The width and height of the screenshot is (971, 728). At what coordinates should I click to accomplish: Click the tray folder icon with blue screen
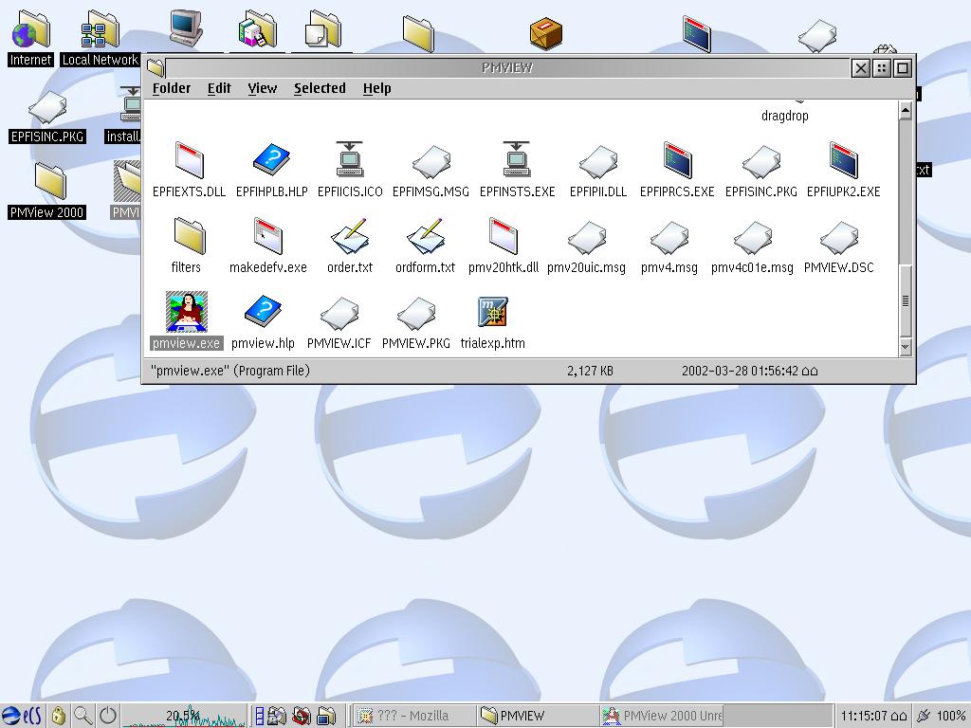[326, 716]
